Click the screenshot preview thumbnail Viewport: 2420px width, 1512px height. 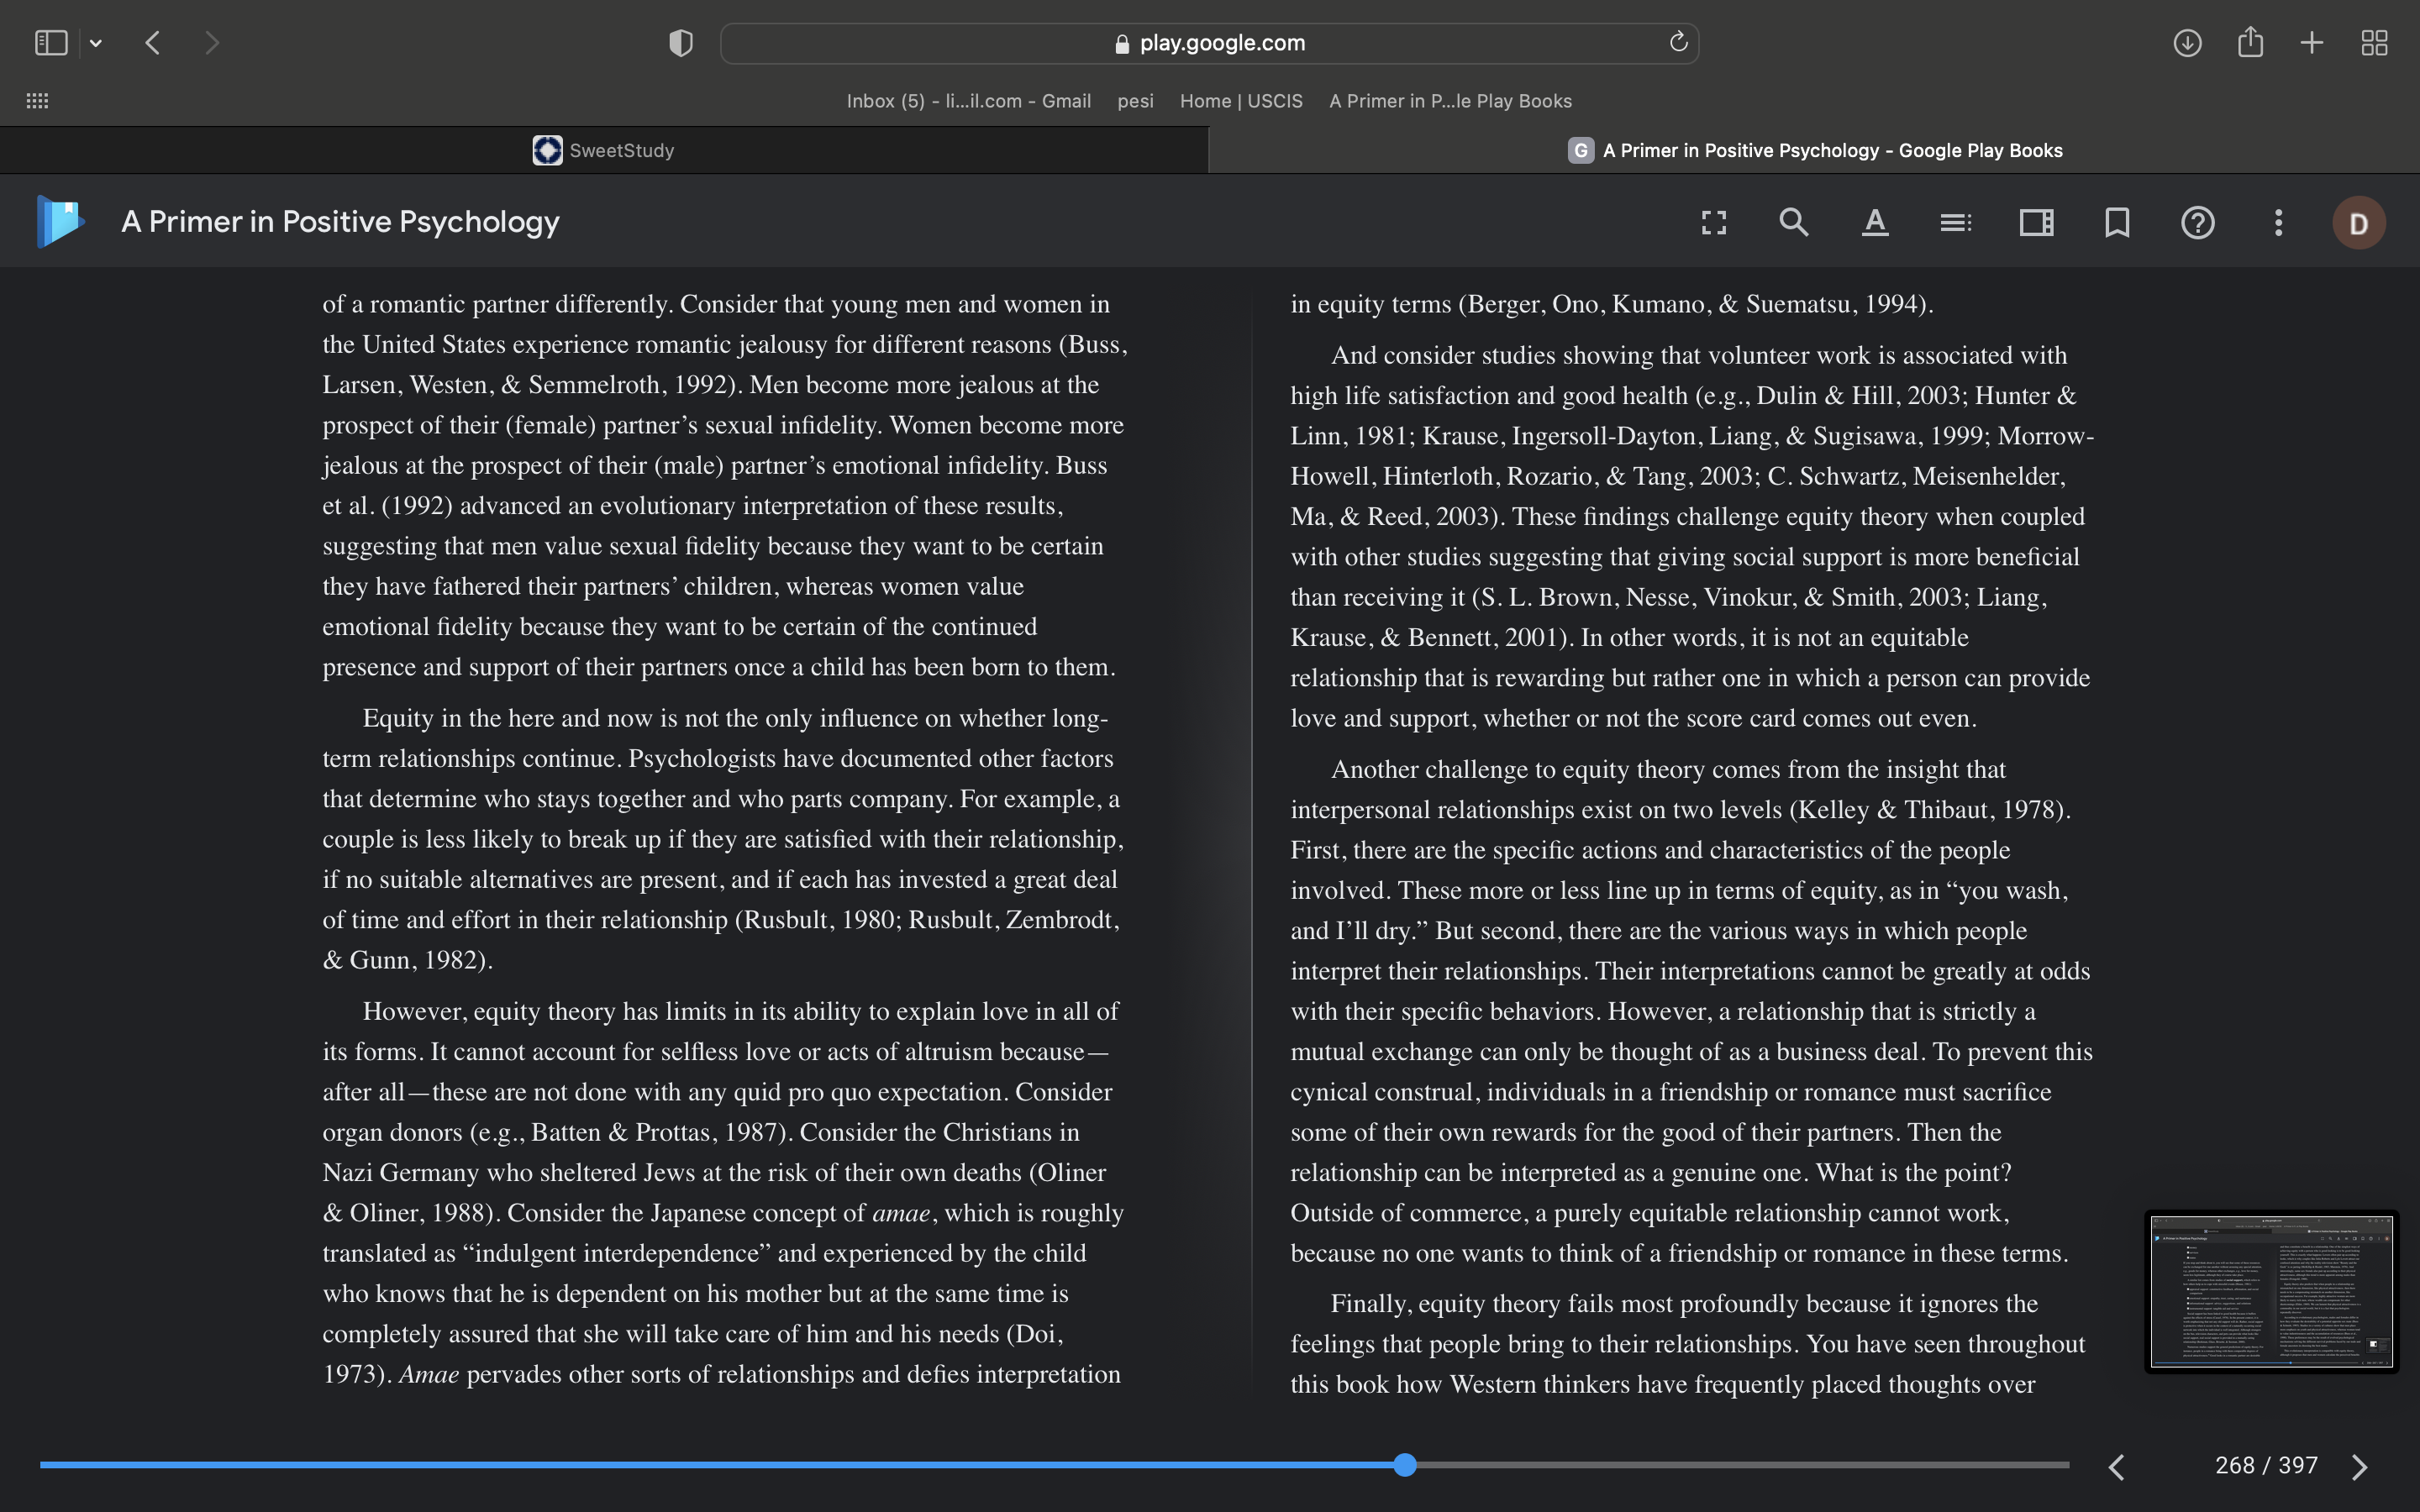click(x=2271, y=1291)
